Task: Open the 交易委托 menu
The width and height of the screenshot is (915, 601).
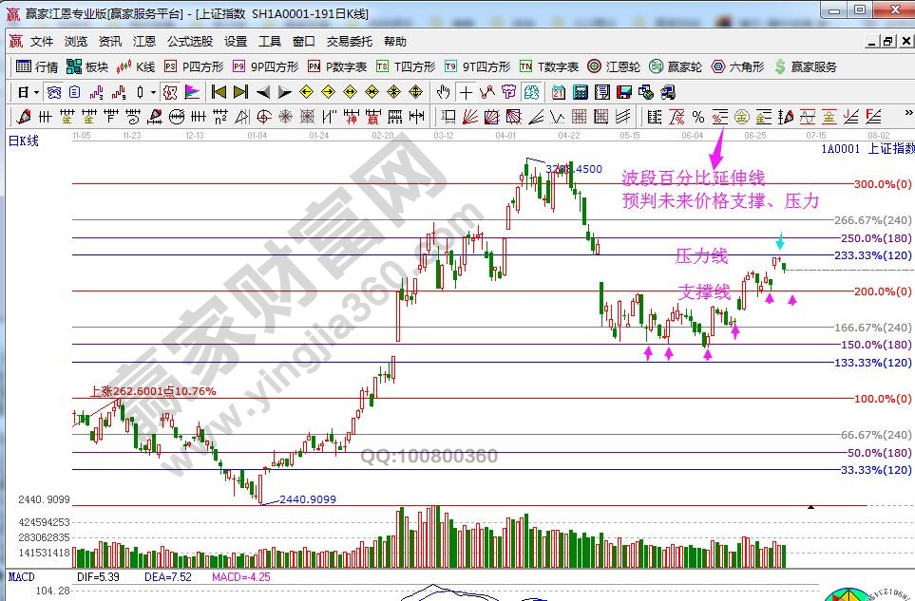Action: tap(350, 42)
